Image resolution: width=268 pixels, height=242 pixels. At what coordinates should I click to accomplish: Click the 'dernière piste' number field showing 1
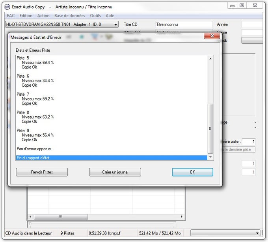(x=249, y=141)
